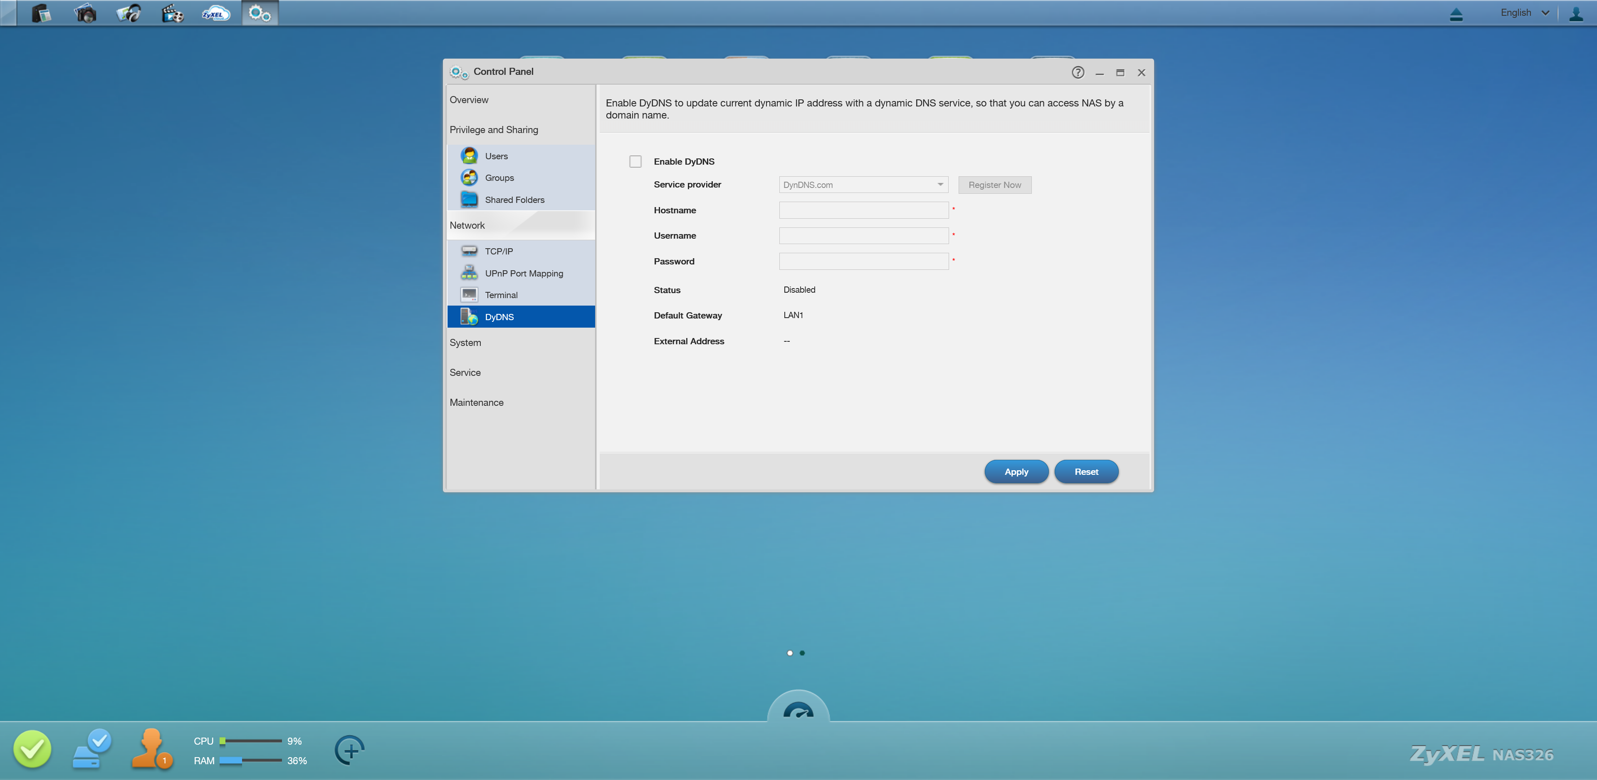Click the plus widget icon
The image size is (1597, 780).
tap(350, 750)
